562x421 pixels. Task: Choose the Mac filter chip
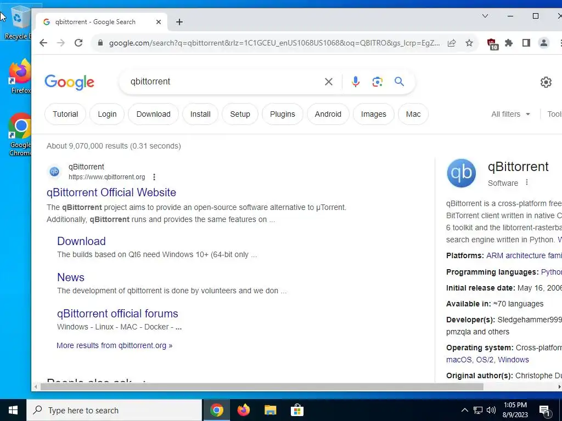[x=413, y=114]
